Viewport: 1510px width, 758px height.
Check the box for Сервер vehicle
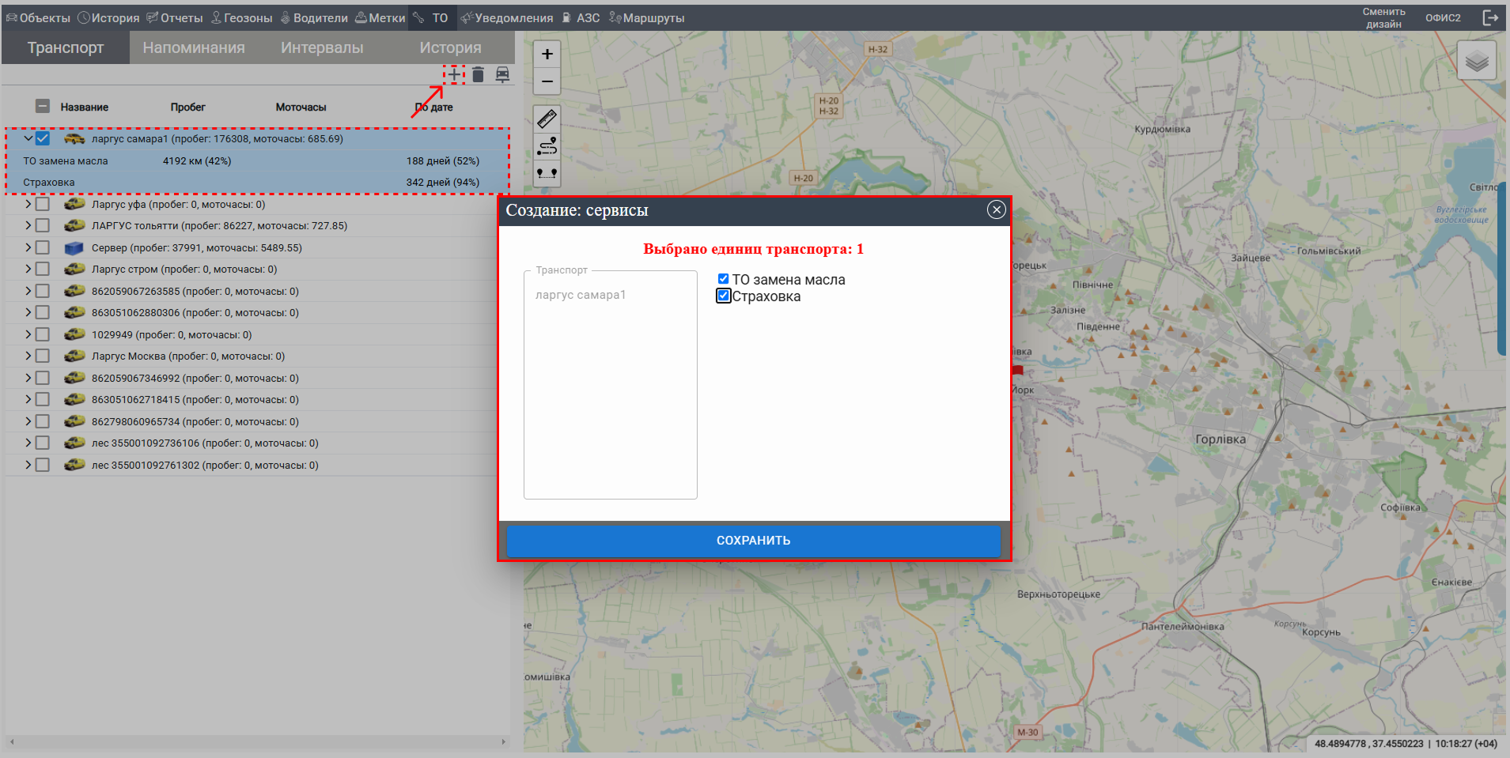pyautogui.click(x=43, y=247)
